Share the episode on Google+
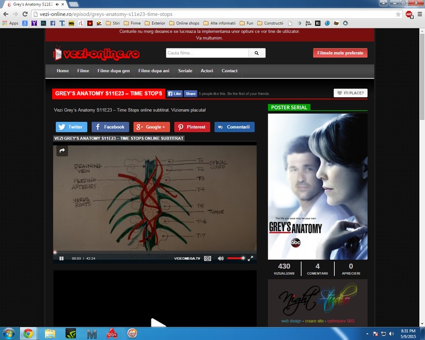Screen dimensions: 425x340 (x=151, y=127)
